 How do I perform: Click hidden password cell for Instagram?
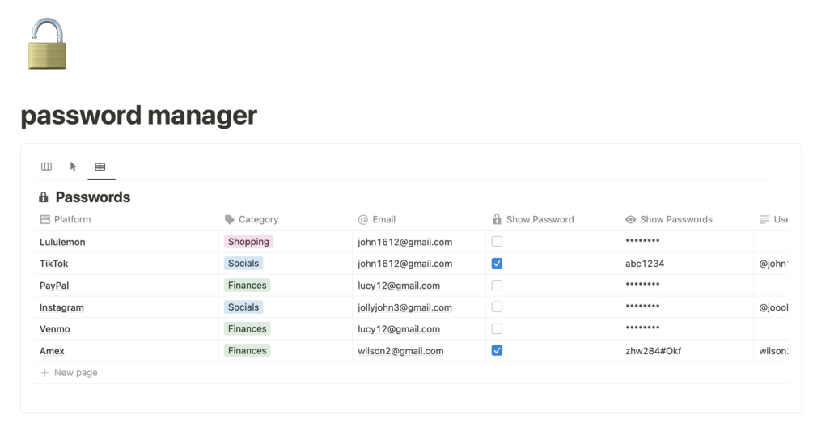[x=642, y=307]
